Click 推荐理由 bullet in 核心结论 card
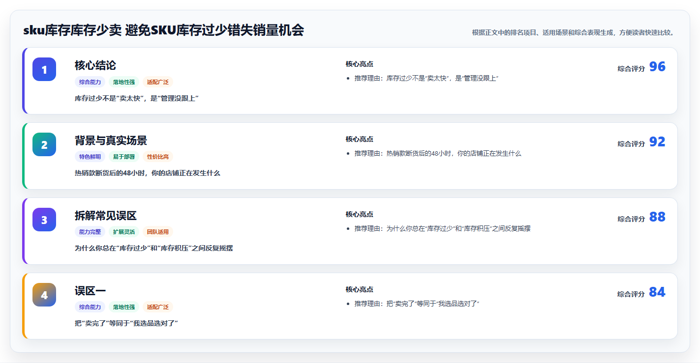Screen dimensions: 700x363 (x=427, y=78)
